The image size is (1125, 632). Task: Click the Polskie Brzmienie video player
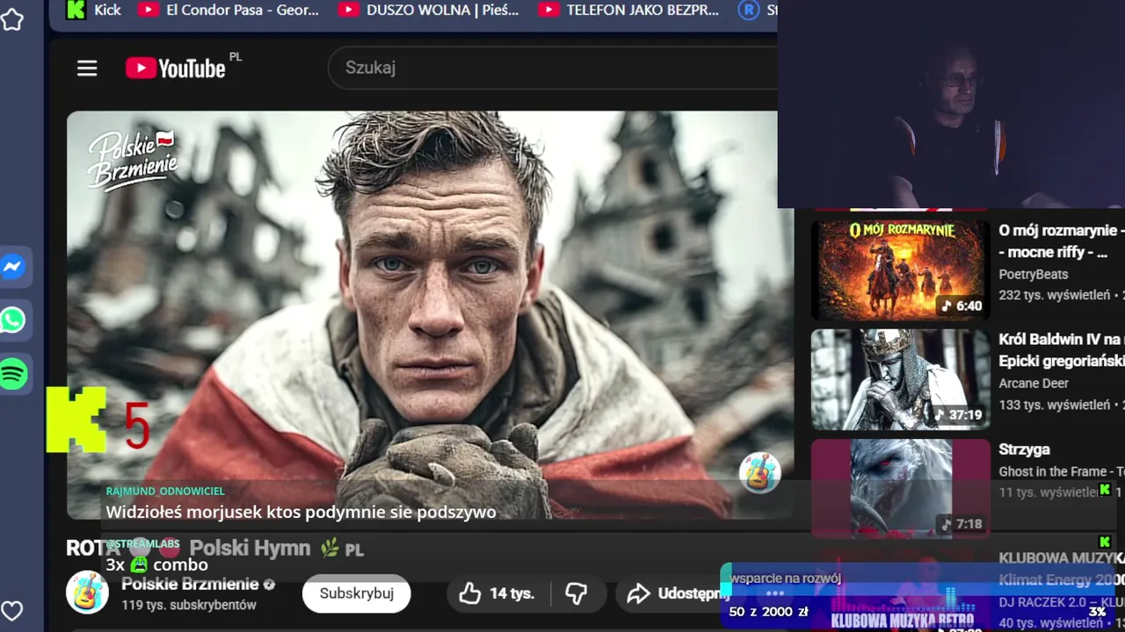coord(430,315)
